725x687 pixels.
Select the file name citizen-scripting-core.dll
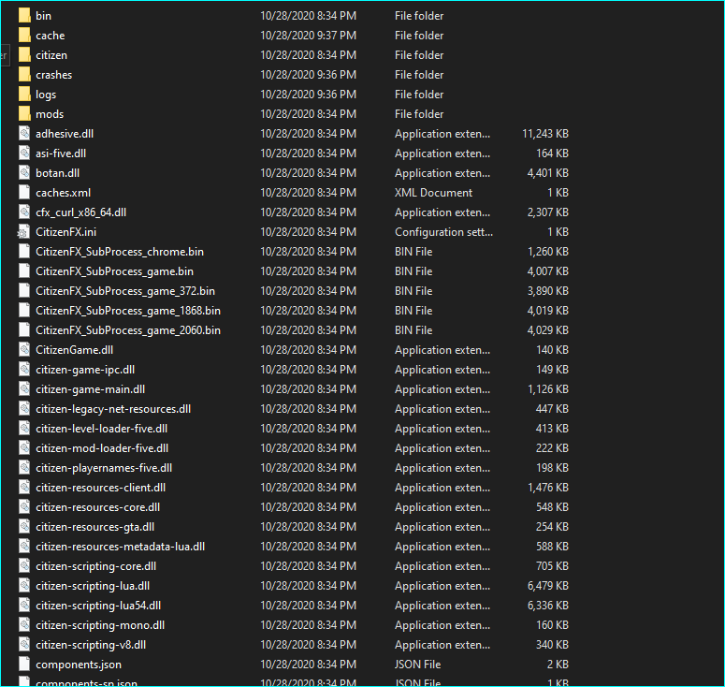(x=96, y=565)
